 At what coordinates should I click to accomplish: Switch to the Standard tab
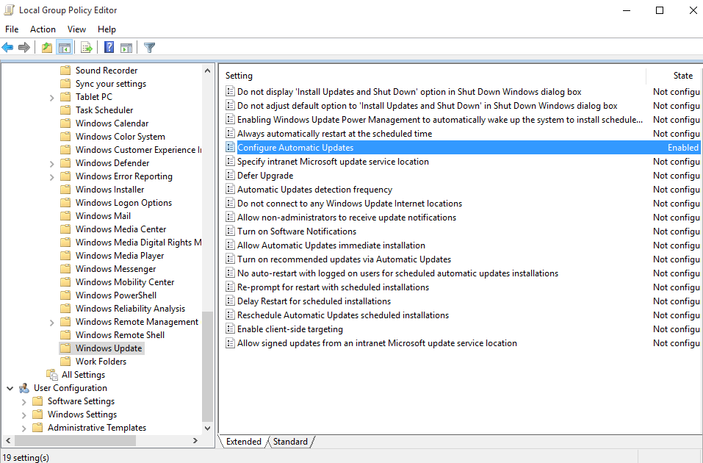(x=290, y=442)
